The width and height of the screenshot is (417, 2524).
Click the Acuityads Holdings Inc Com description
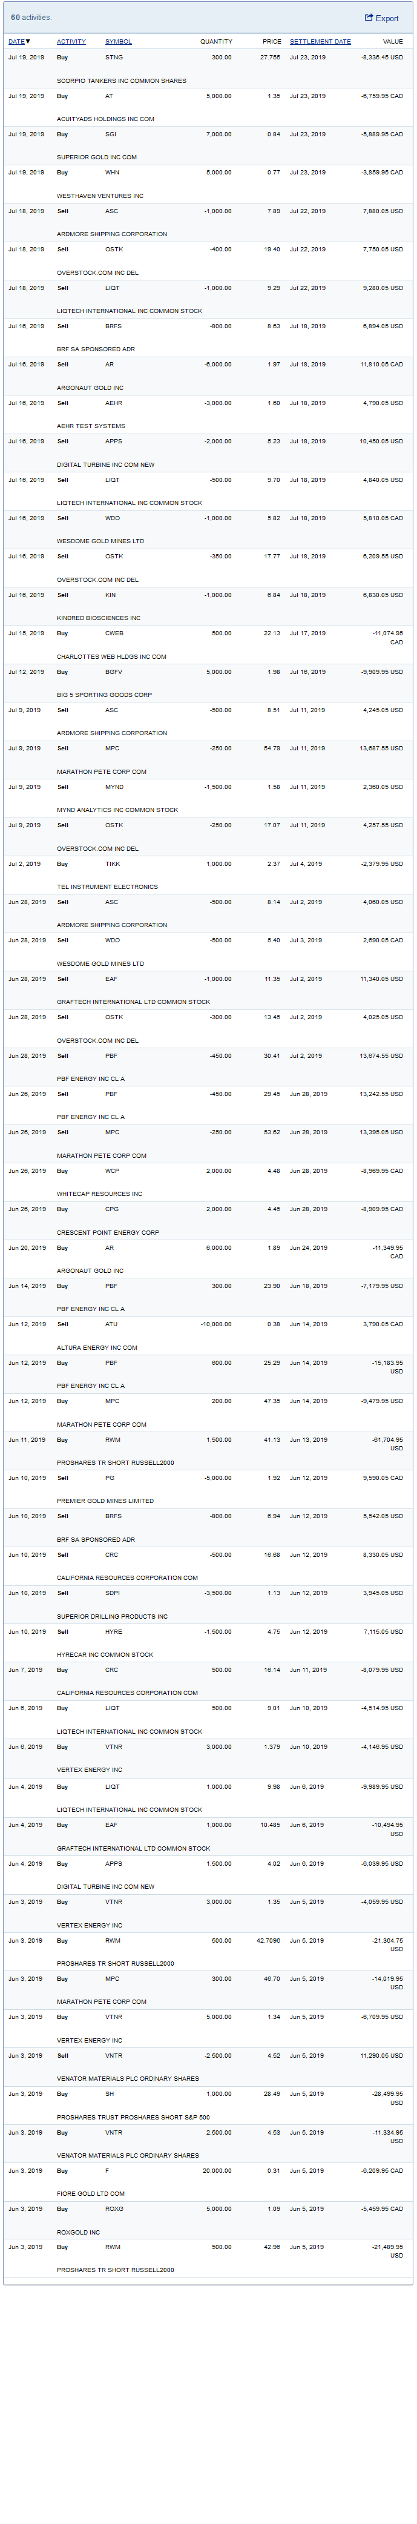pyautogui.click(x=105, y=119)
